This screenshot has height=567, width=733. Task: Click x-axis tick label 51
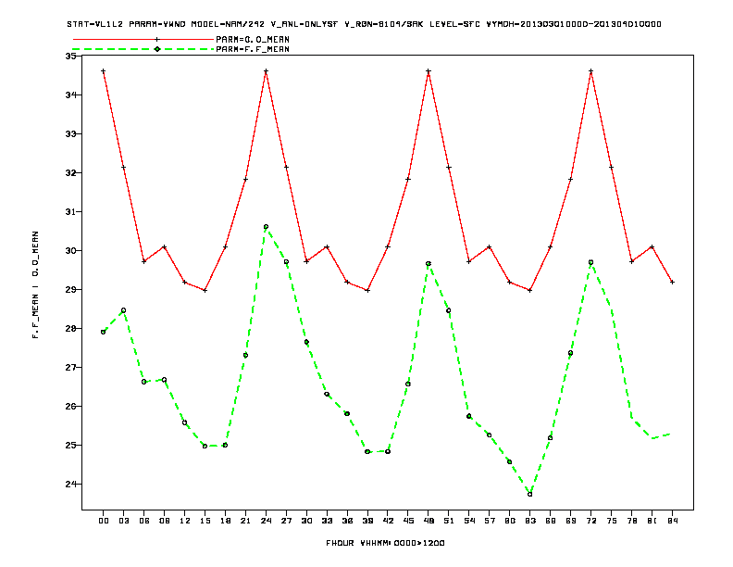(x=449, y=521)
